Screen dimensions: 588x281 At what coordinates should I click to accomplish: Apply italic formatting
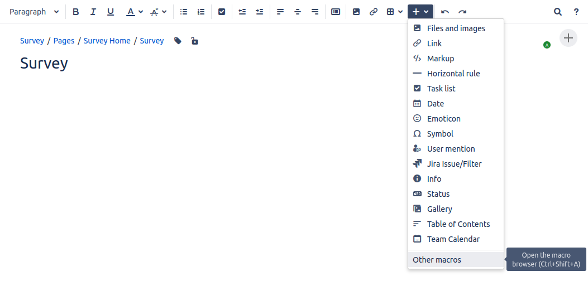(x=93, y=12)
